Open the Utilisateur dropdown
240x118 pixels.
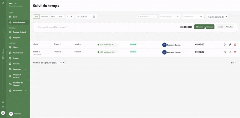pyautogui.click(x=193, y=17)
